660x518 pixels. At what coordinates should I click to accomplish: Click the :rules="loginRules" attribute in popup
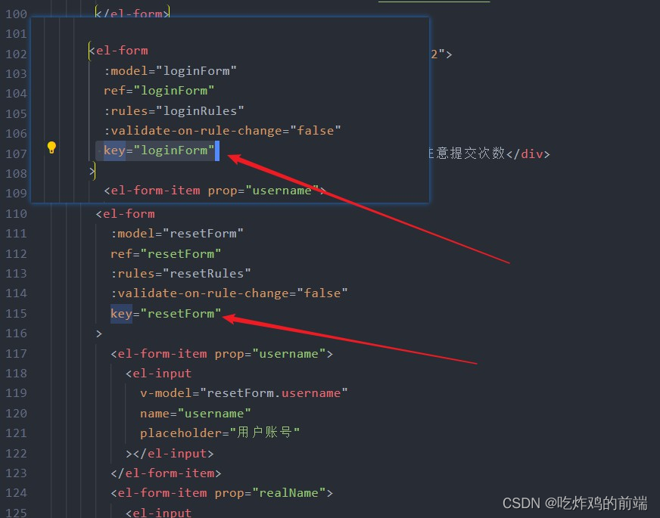174,110
